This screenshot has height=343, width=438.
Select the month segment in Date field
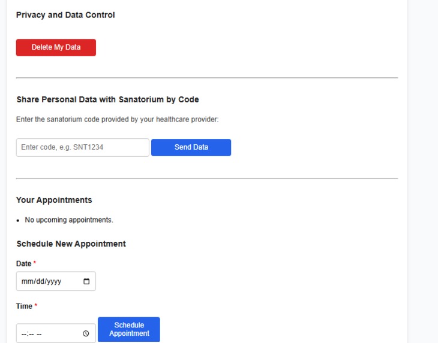tap(27, 281)
